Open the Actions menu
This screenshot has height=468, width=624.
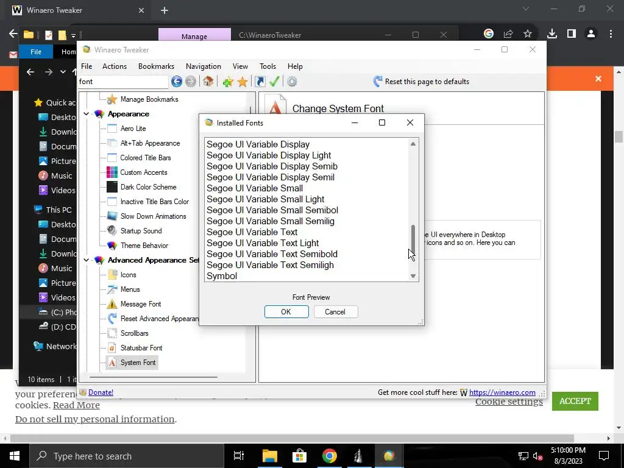tap(115, 66)
